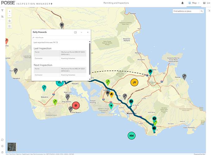Select the EI inspector marker
The image size is (211, 155).
tap(75, 105)
